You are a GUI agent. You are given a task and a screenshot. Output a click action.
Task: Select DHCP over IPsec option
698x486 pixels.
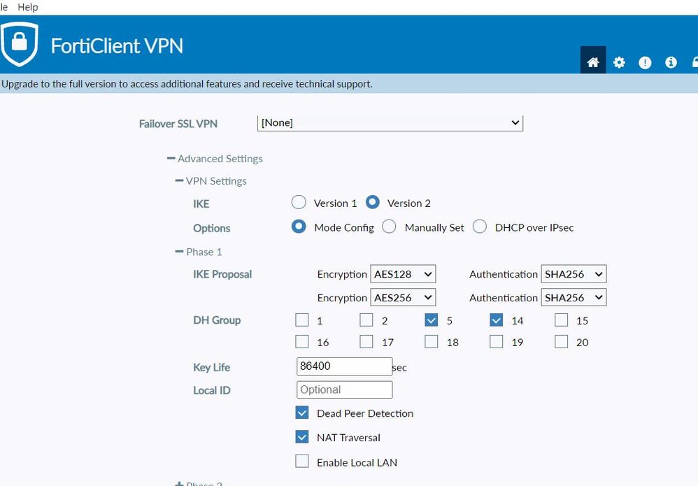480,227
